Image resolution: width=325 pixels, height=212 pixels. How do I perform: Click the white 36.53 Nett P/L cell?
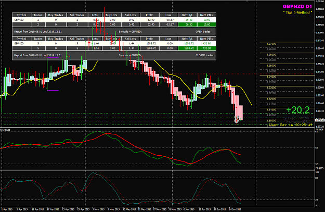pyautogui.click(x=188, y=20)
